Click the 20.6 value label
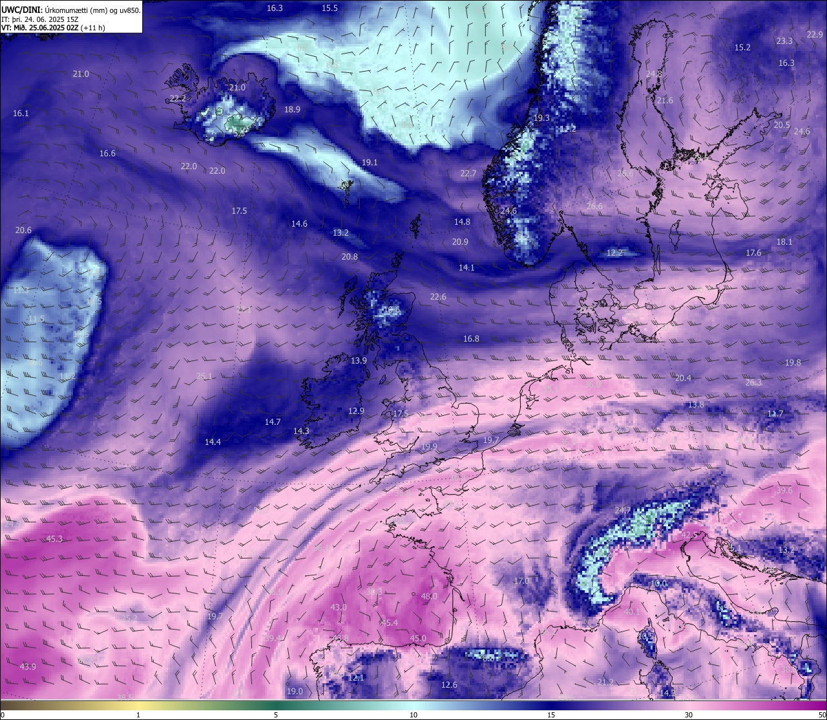827x720 pixels. [23, 230]
